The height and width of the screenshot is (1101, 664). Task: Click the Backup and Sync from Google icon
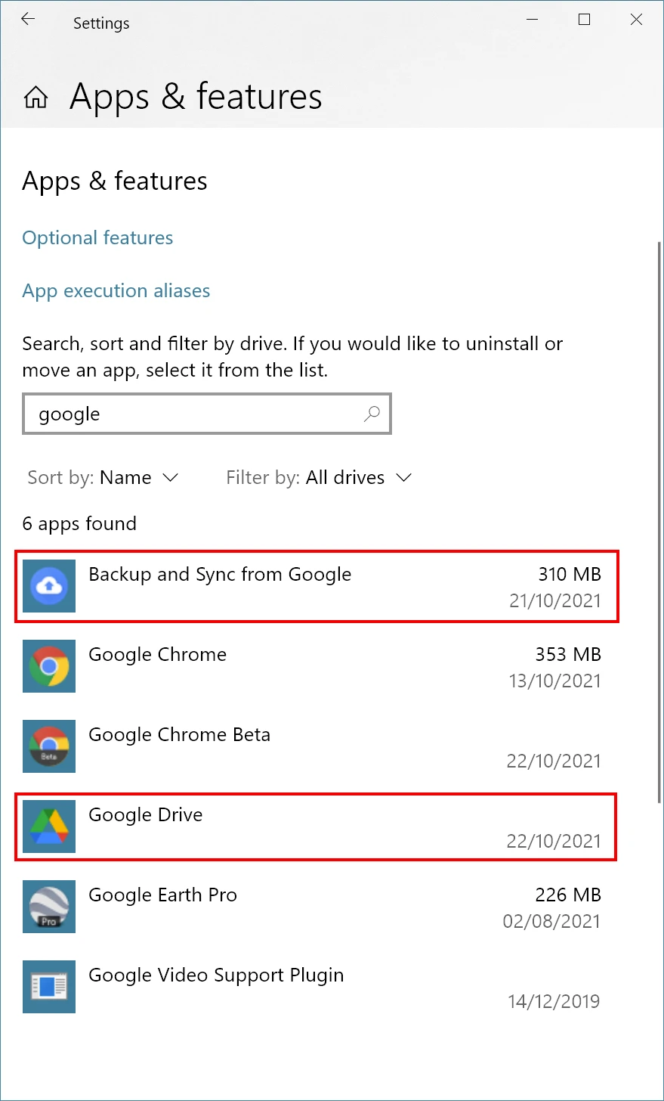click(x=48, y=586)
